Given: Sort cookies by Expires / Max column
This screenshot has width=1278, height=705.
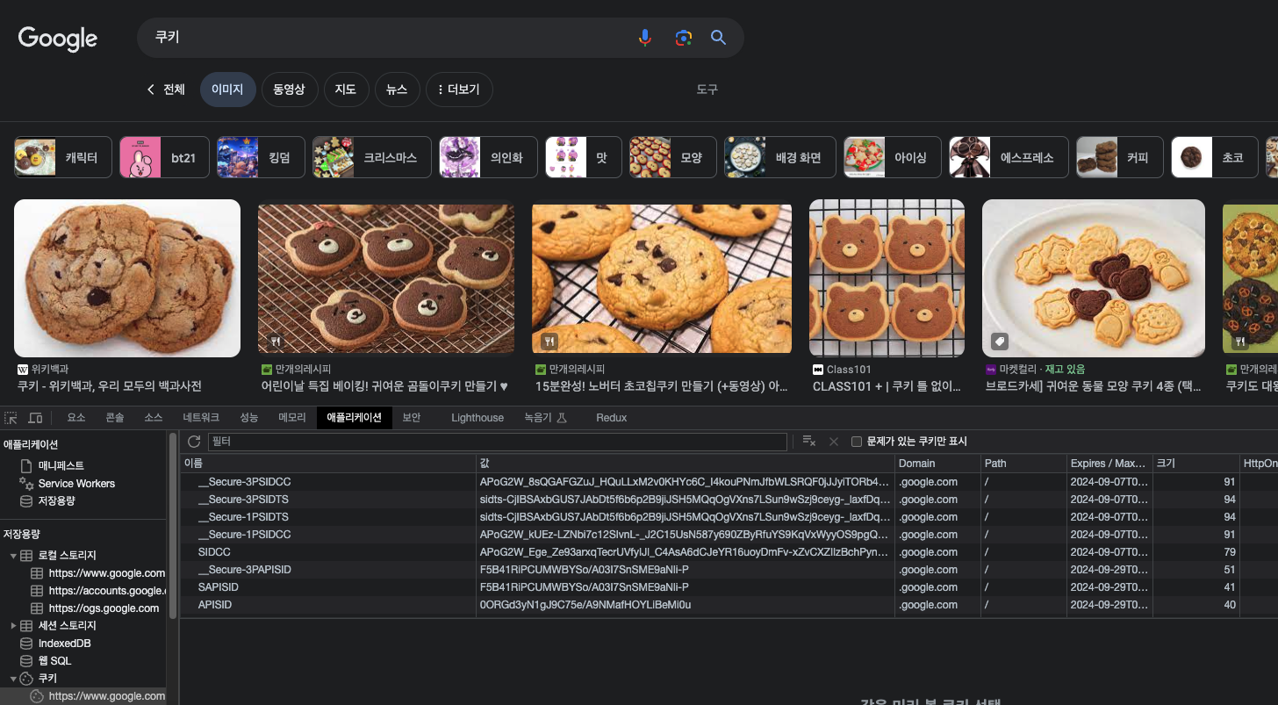Looking at the screenshot, I should [x=1109, y=464].
